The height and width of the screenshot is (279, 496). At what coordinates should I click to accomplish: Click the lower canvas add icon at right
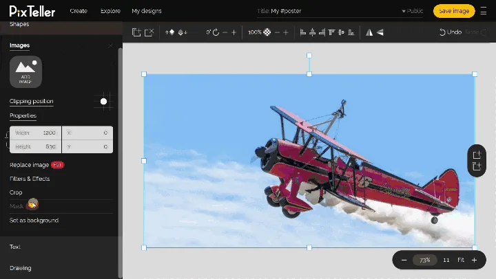[x=477, y=166]
